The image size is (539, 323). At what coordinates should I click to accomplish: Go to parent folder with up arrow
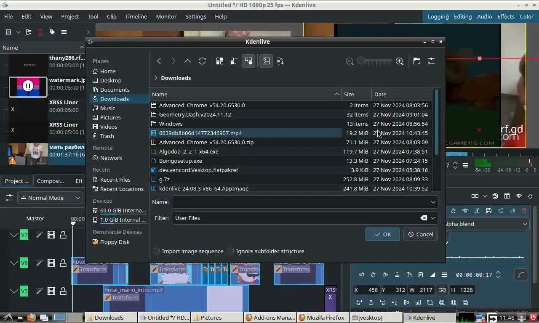coord(188,61)
